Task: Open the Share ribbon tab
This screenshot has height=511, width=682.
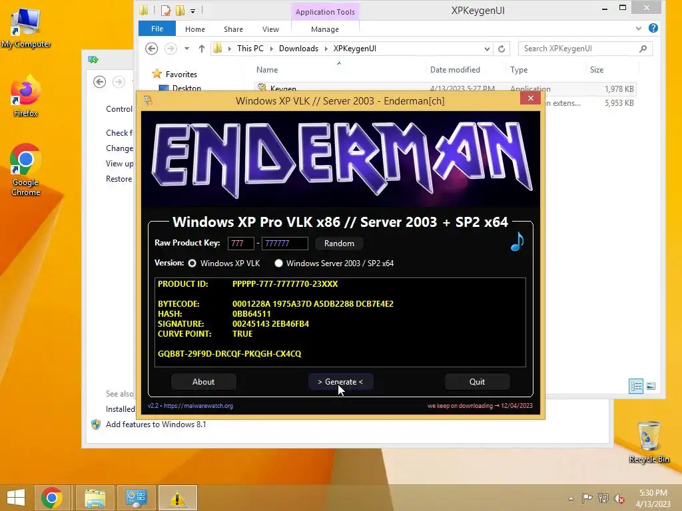Action: [x=233, y=29]
